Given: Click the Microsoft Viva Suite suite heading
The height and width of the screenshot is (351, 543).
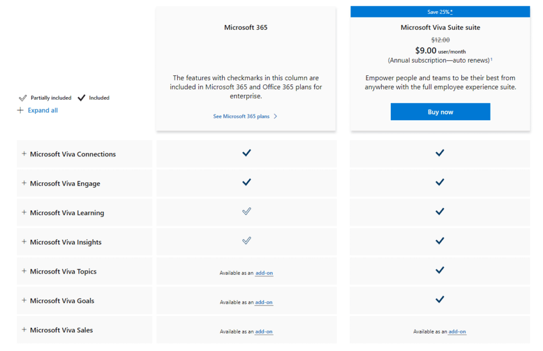Looking at the screenshot, I should point(440,28).
